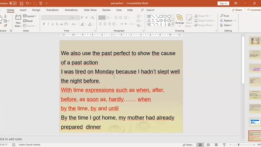Click Clear All Formatting icon
Image resolution: width=261 pixels, height=147 pixels.
click(x=93, y=18)
